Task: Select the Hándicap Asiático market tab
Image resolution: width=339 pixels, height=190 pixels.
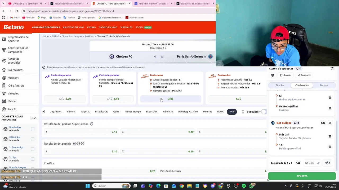Action: [188, 112]
